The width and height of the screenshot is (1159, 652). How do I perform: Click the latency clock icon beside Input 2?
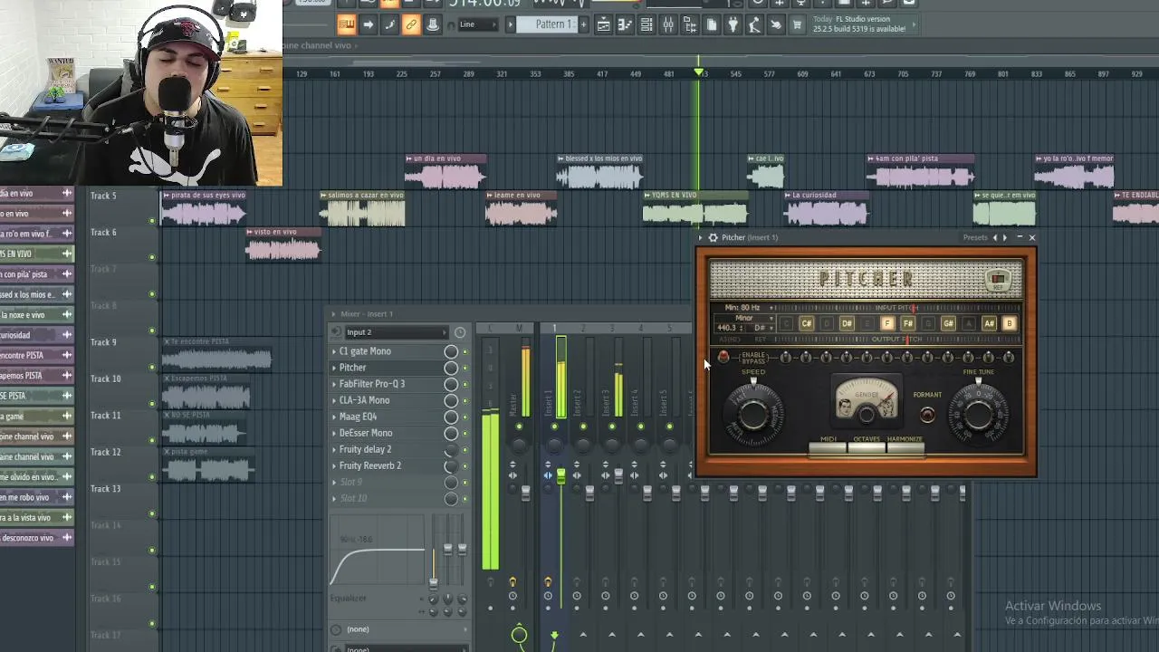click(x=460, y=332)
